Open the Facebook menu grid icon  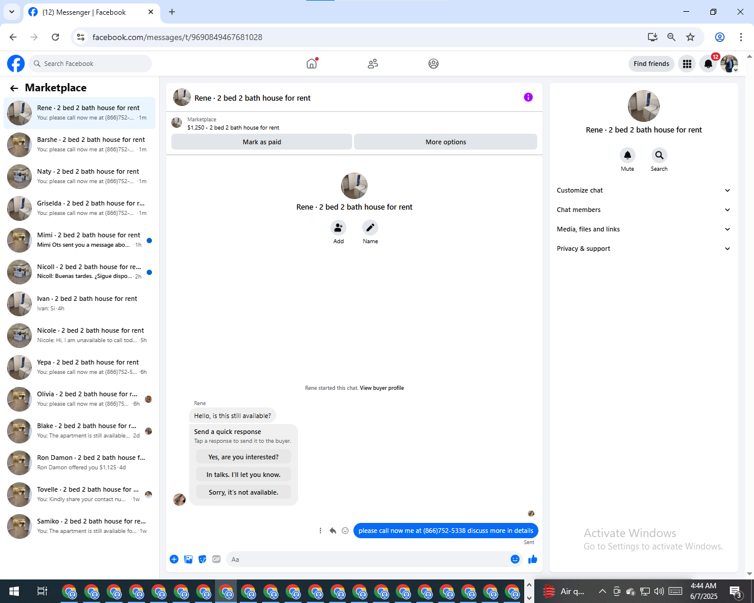[687, 64]
